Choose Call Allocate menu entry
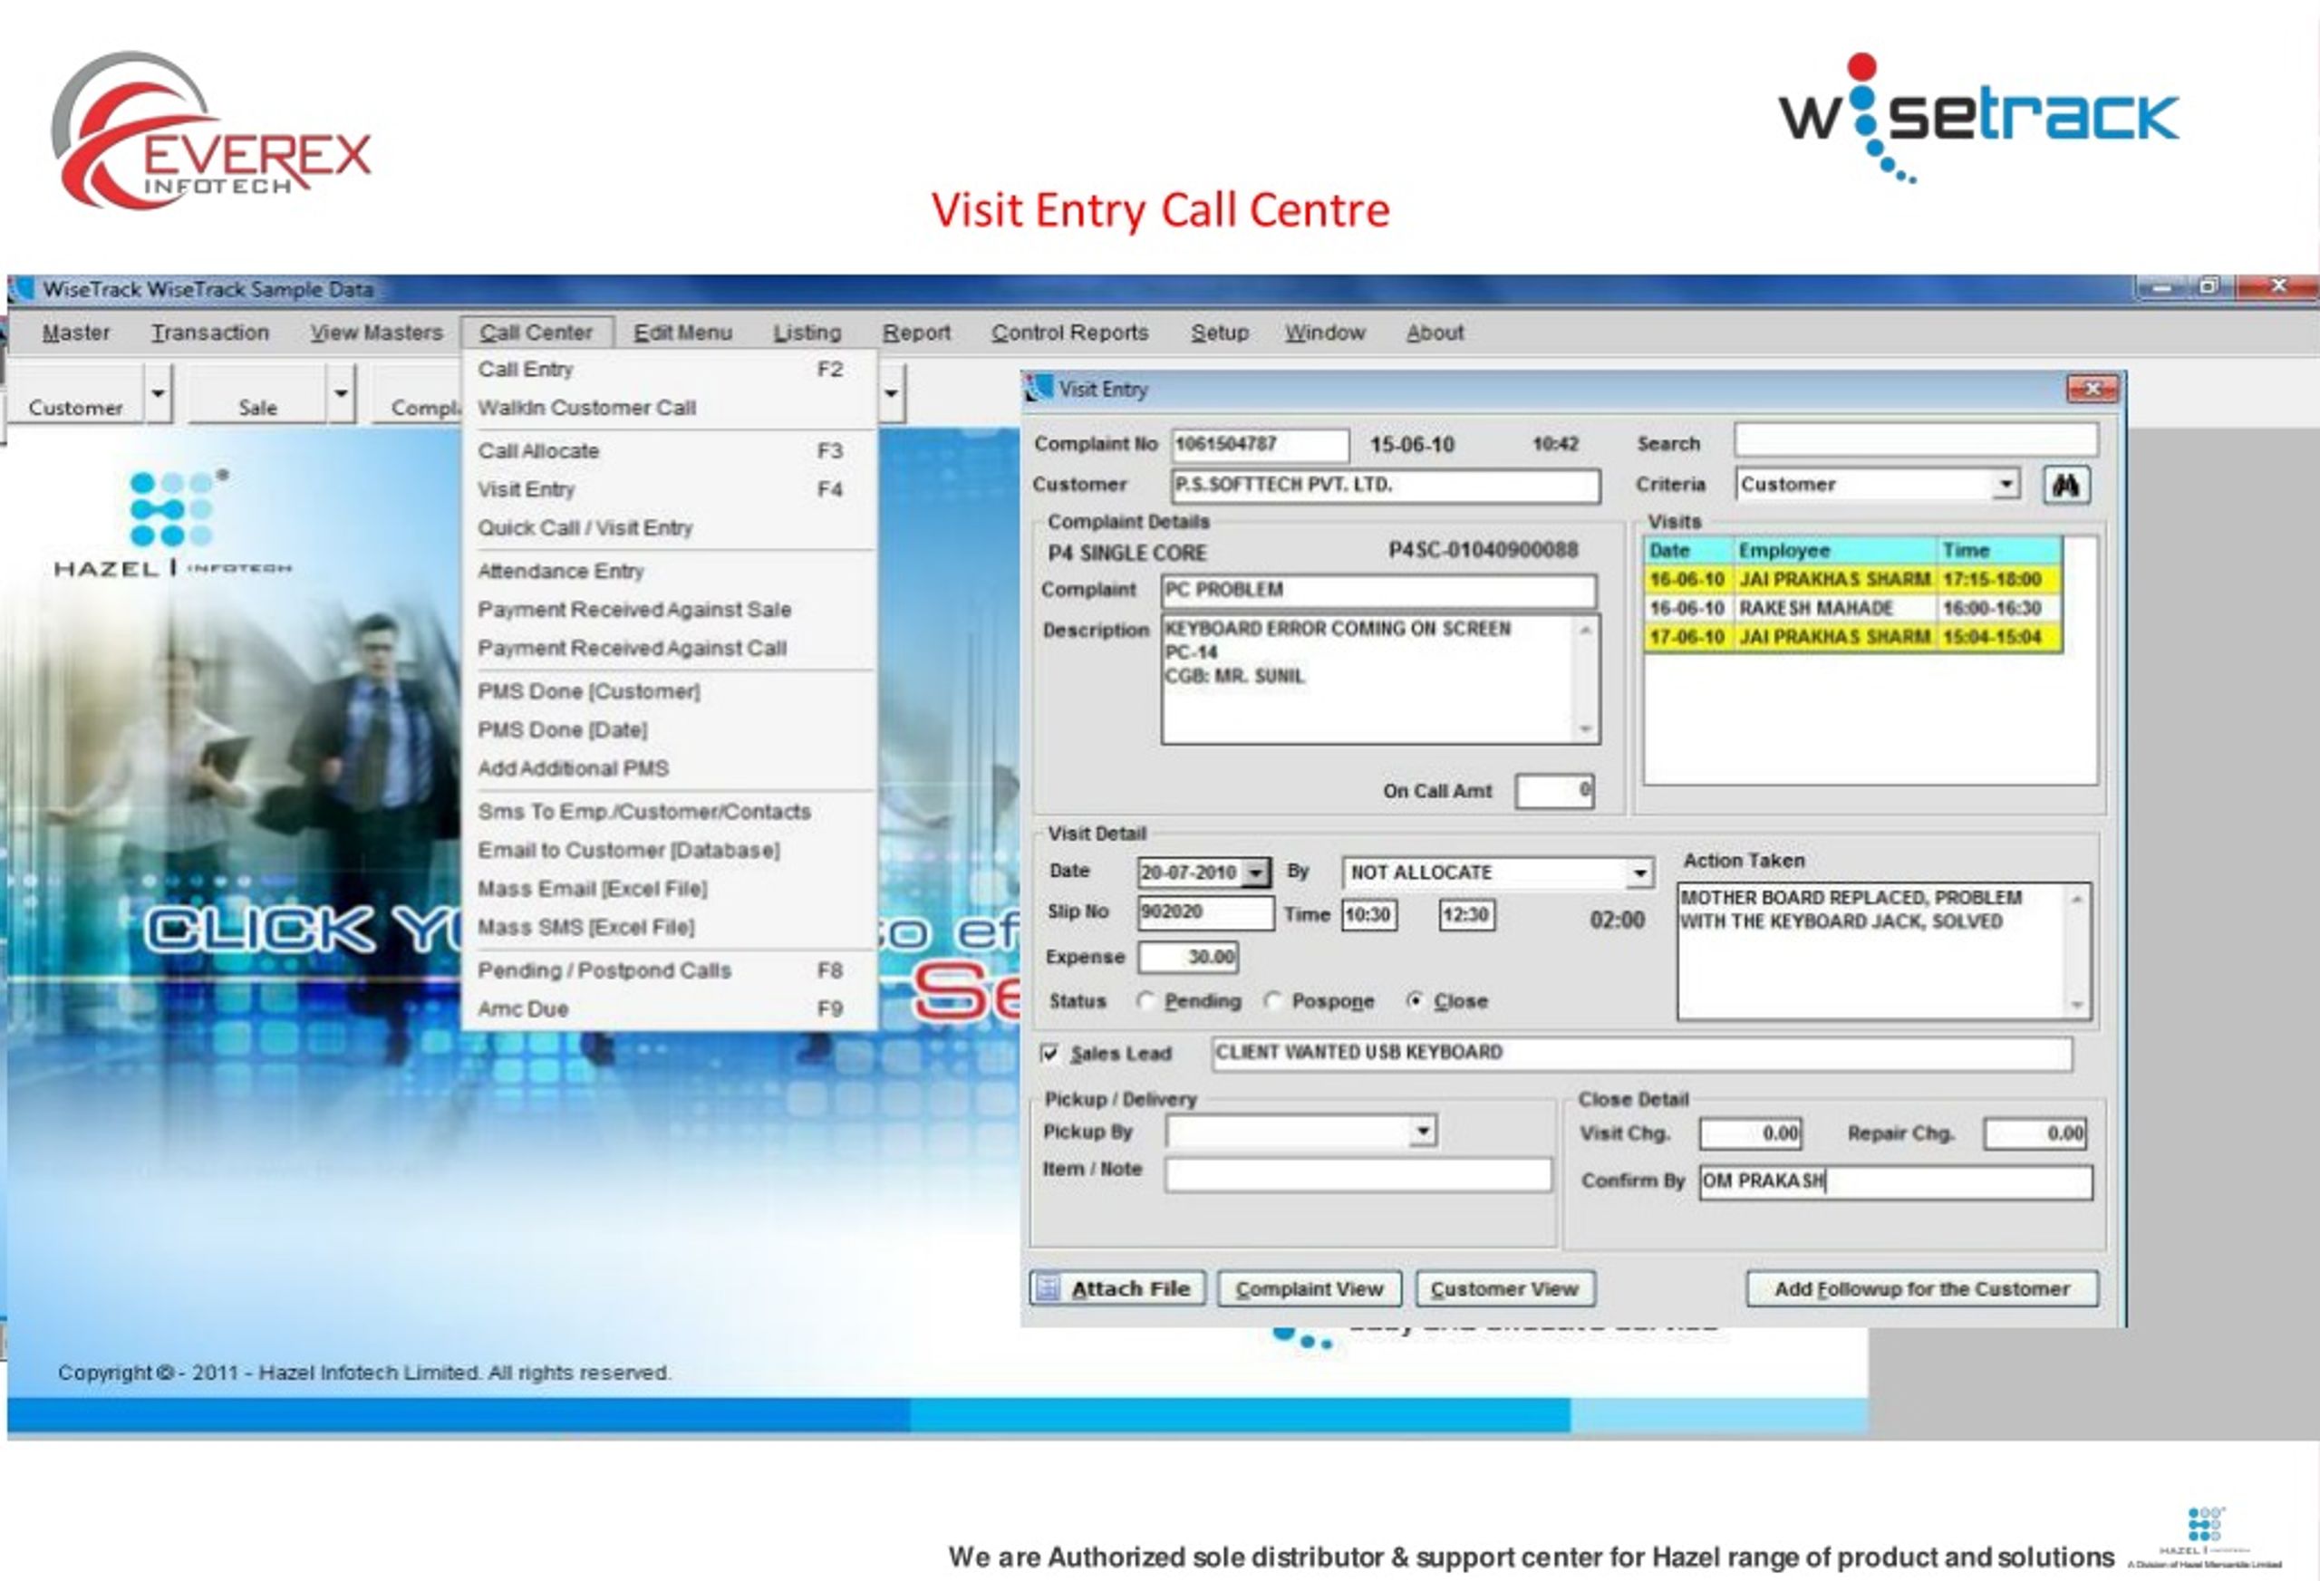The image size is (2320, 1581). 670,451
